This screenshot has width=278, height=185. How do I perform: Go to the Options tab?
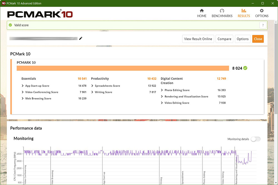coord(262,13)
